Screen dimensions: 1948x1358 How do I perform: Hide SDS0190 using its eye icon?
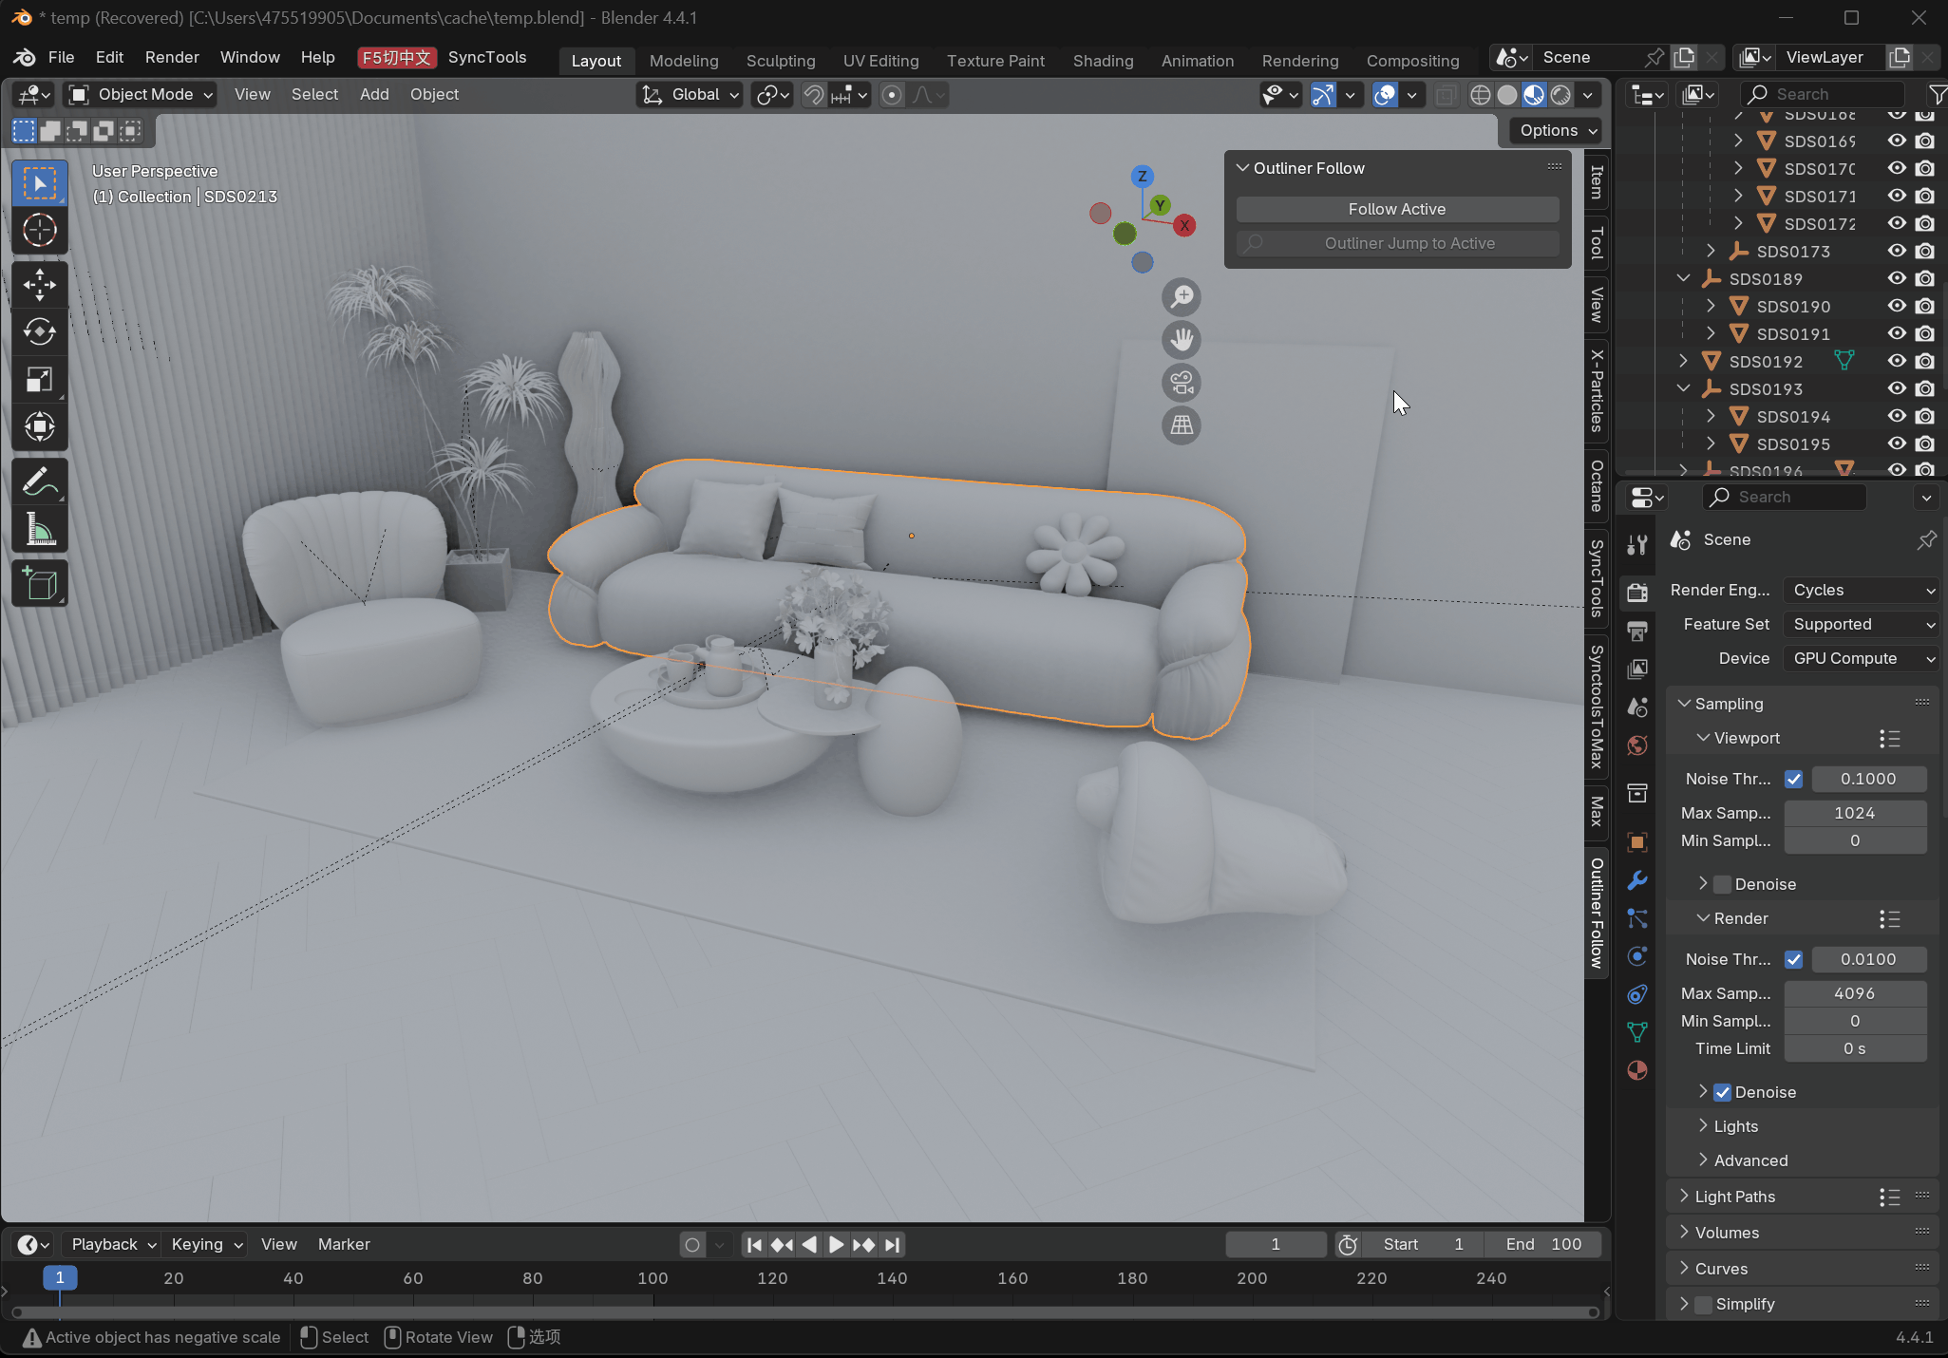pos(1897,306)
